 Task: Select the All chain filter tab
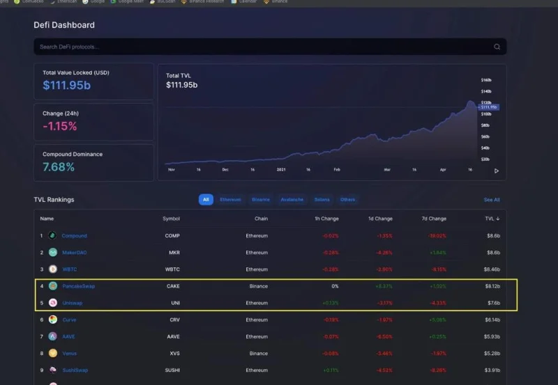206,200
